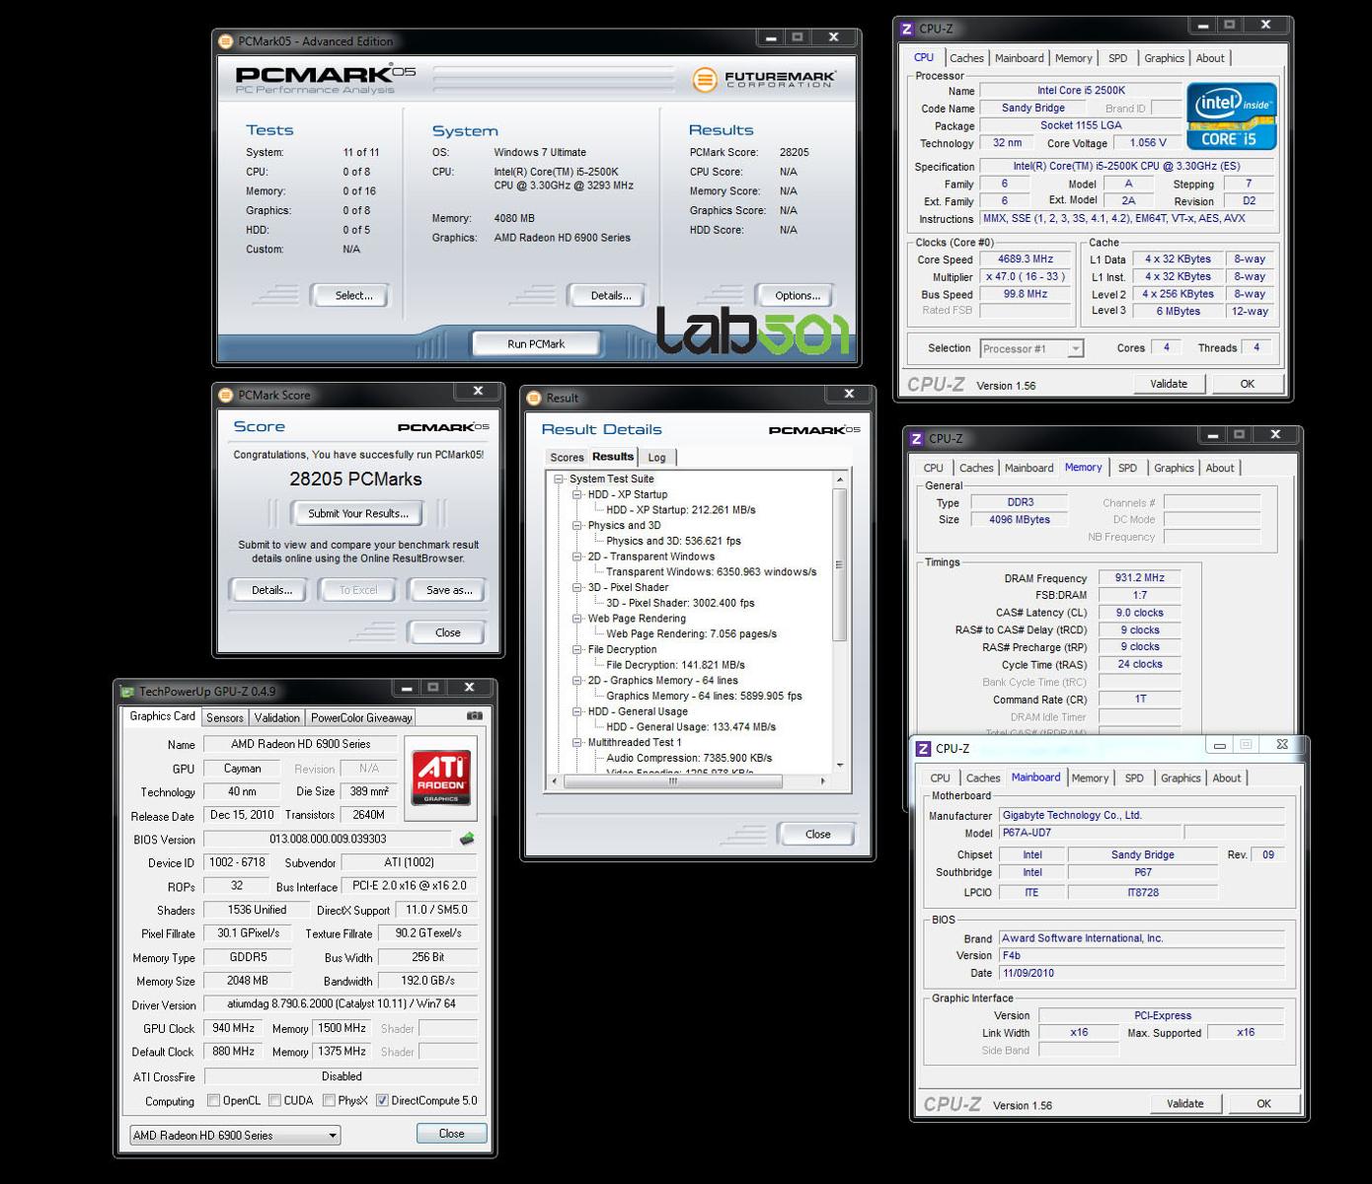Click the Intel Core i5 logo
Screen dimensions: 1372x1184
1232,116
